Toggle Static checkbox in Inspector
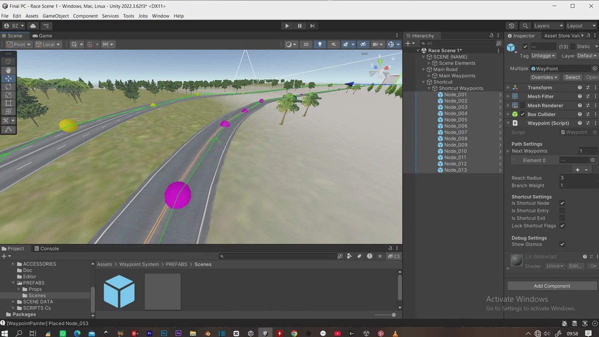 pos(574,46)
